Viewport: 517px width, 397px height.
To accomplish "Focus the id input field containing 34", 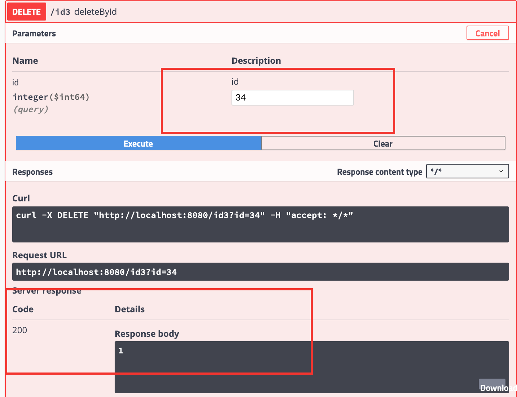I will pyautogui.click(x=292, y=98).
